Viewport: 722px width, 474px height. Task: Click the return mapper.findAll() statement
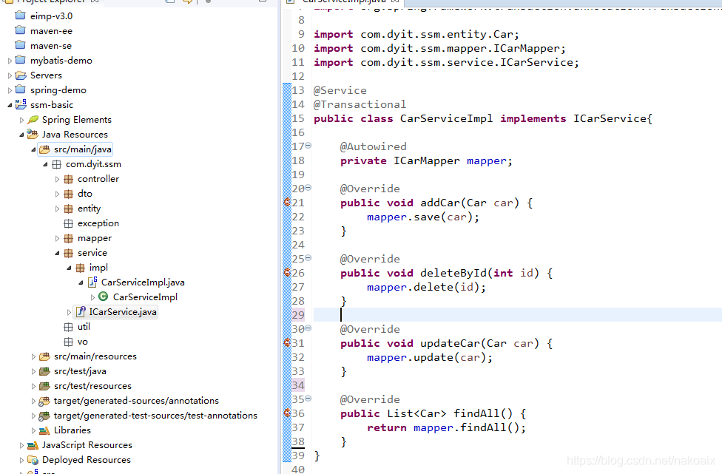tap(446, 427)
